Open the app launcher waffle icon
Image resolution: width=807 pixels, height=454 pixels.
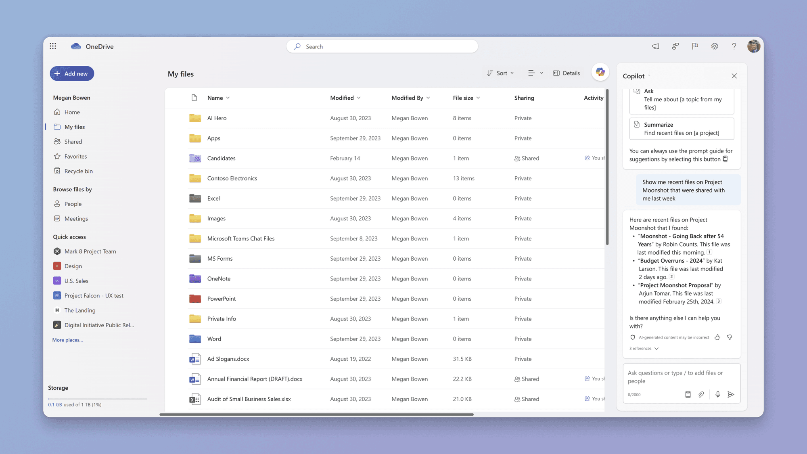click(53, 46)
